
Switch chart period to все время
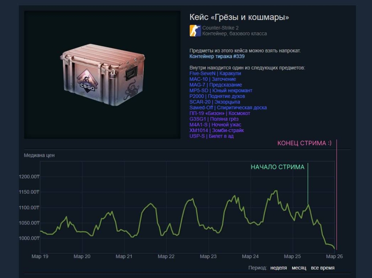(x=323, y=268)
